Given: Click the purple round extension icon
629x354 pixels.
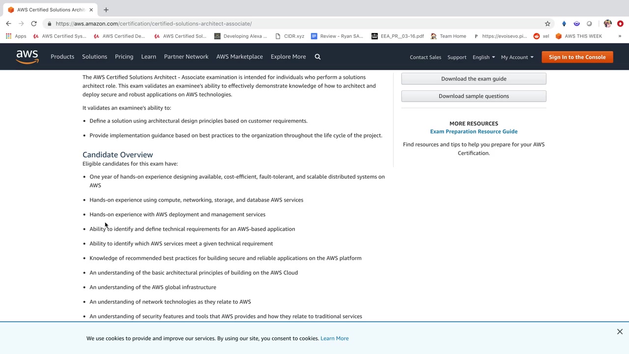Looking at the screenshot, I should coord(577,24).
